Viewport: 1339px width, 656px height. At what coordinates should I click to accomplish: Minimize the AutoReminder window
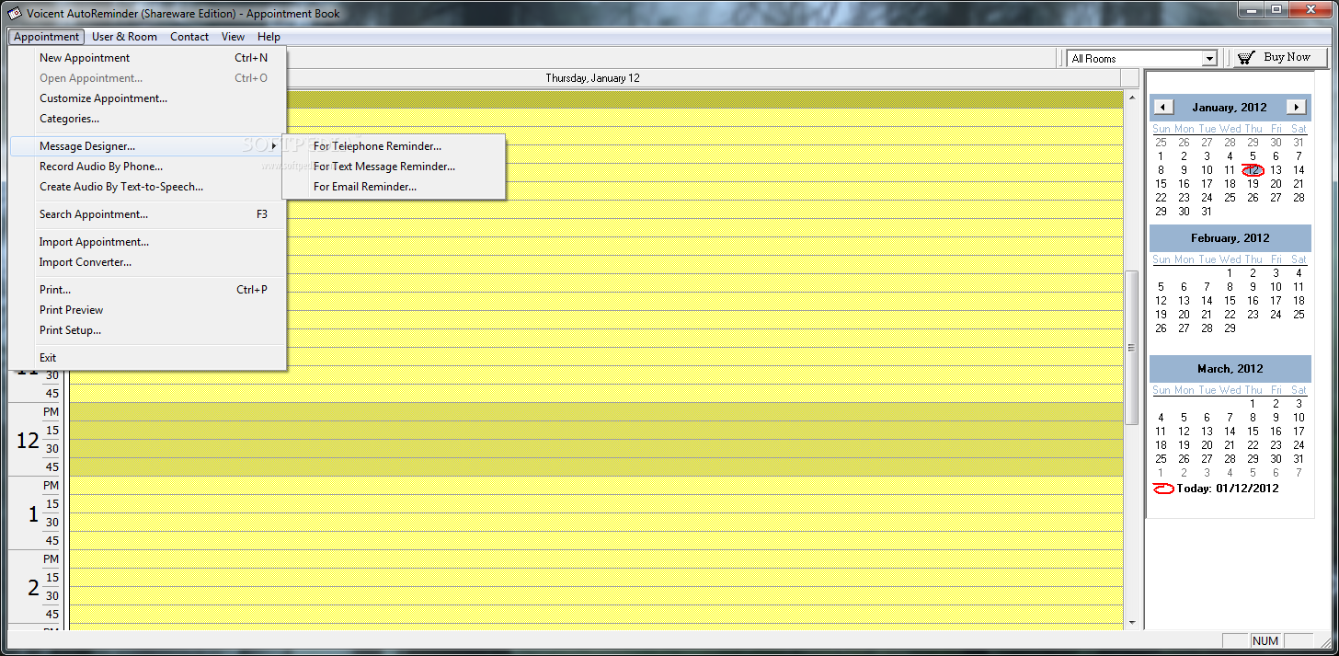click(1253, 9)
